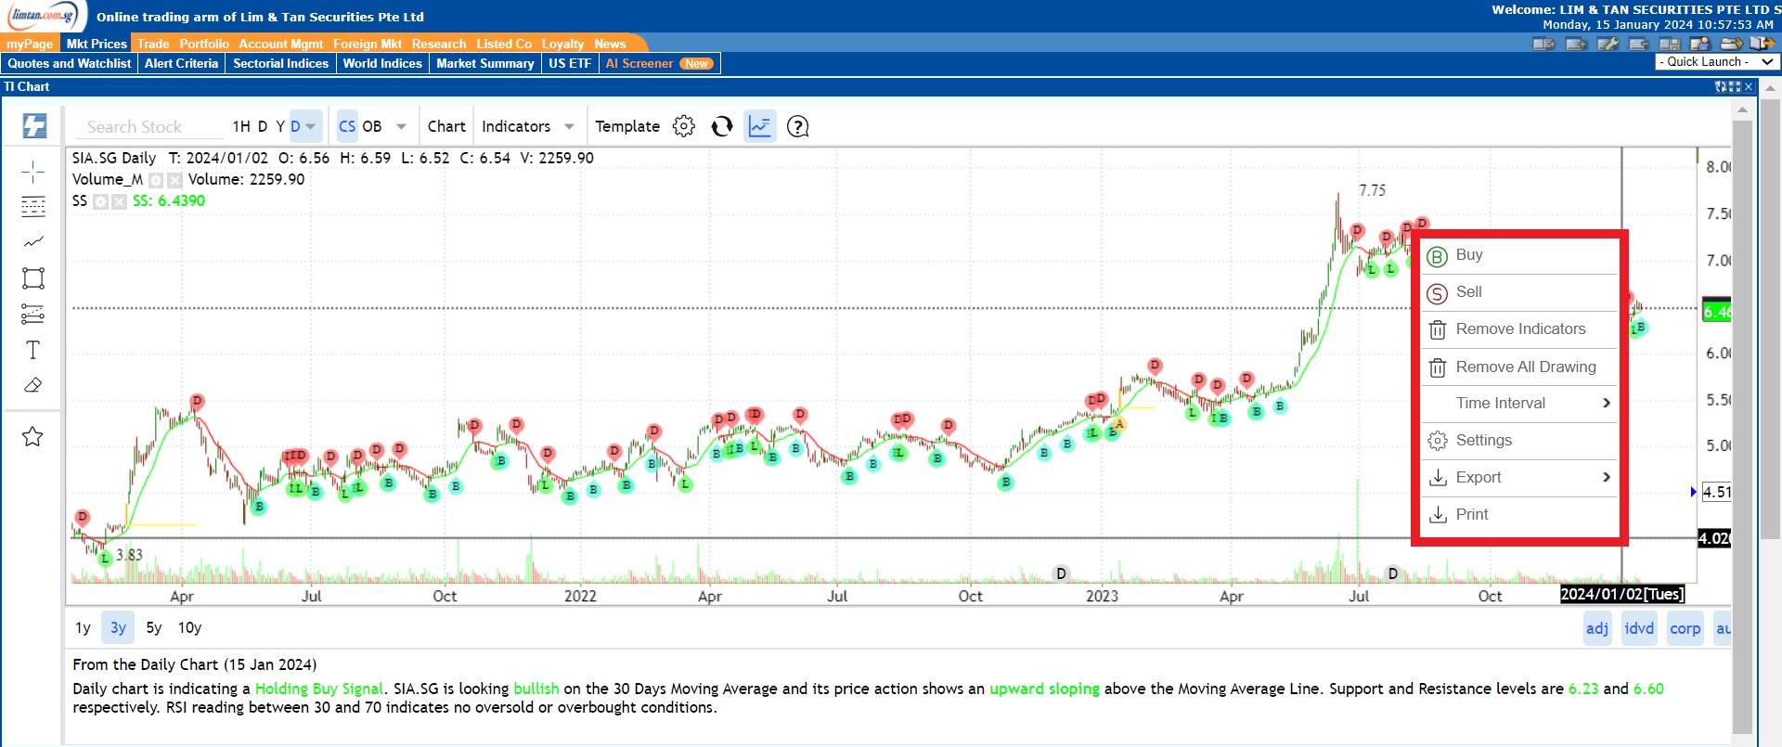
Task: Toggle the CS chart mode
Action: point(347,126)
